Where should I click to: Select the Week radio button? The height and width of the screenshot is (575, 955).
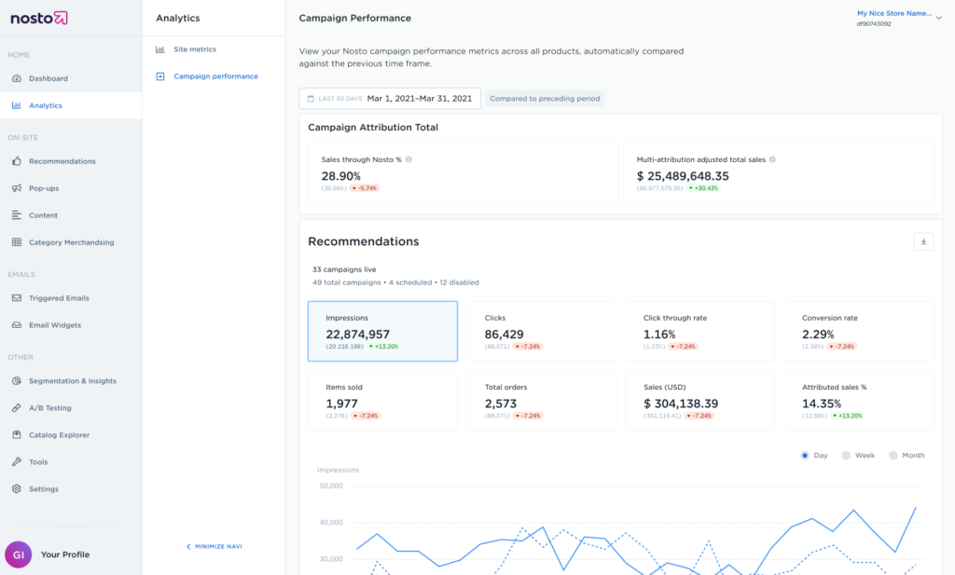[x=846, y=456]
